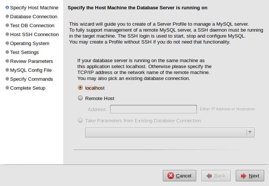Click the remote host Address input field
The height and width of the screenshot is (186, 269).
click(153, 109)
